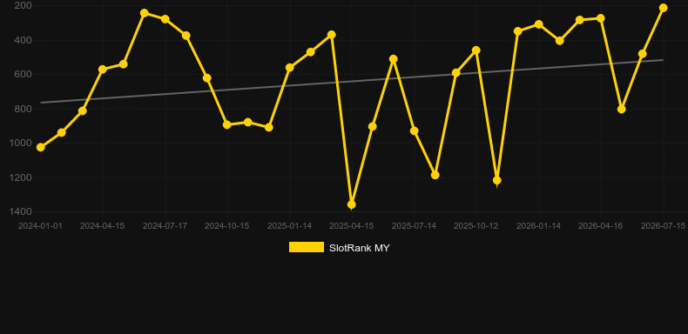The image size is (688, 334).
Task: Select the data point at 2026-04-16
Action: (x=601, y=18)
